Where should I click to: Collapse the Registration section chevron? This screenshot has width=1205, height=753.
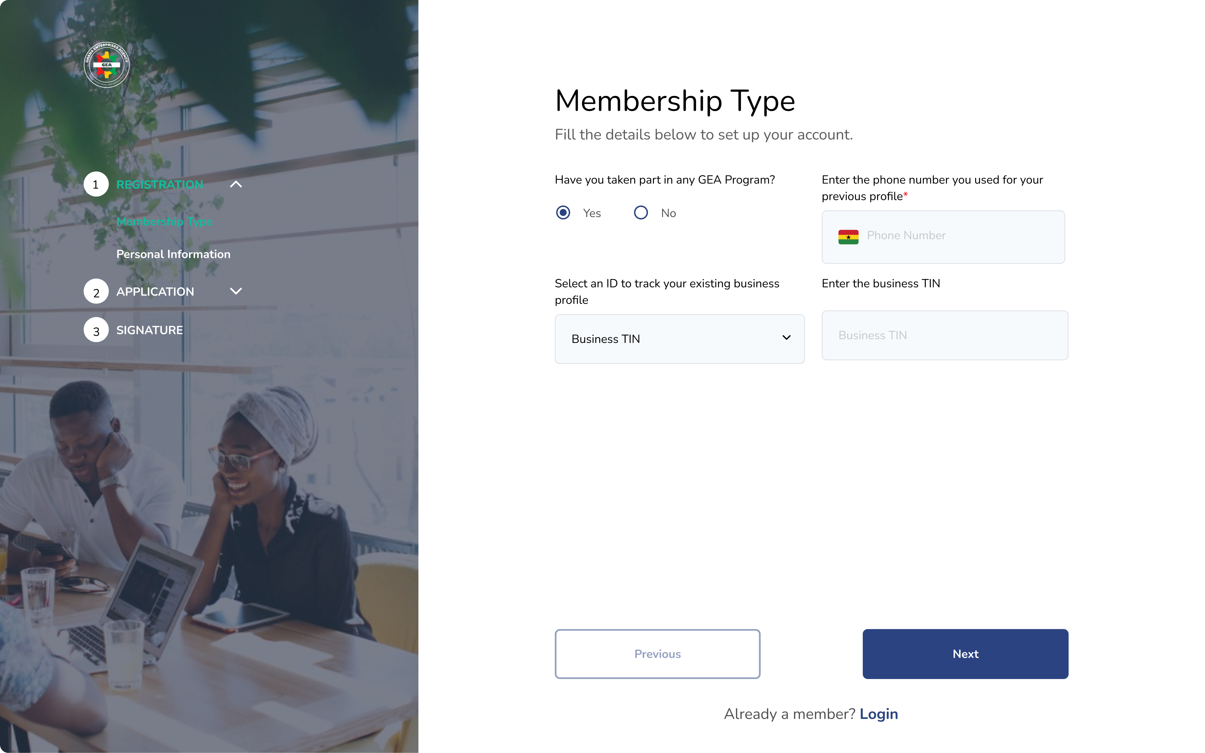coord(236,184)
